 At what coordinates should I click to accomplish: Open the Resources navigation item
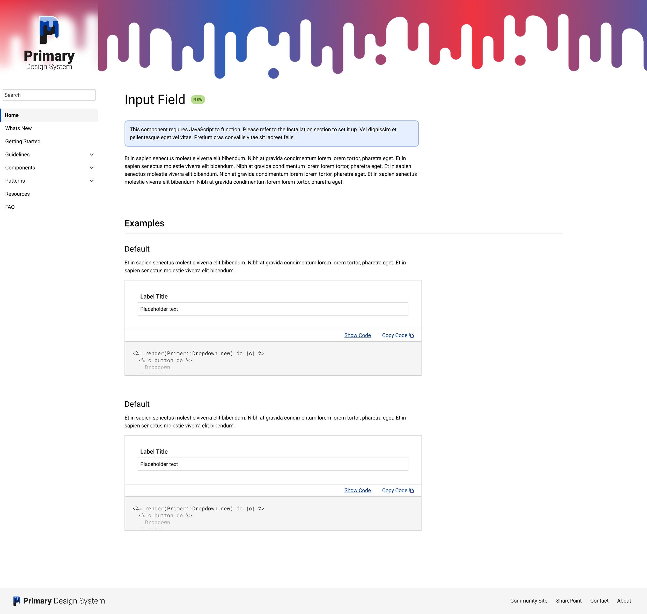point(17,194)
